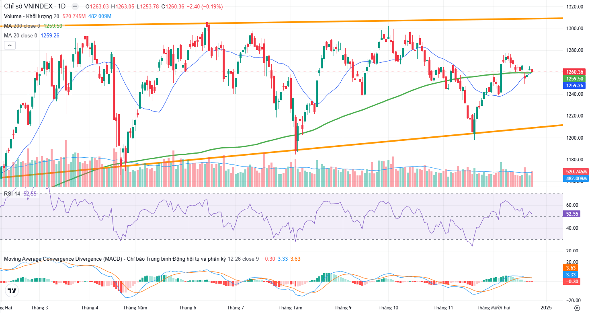Image resolution: width=590 pixels, height=313 pixels.
Task: Select the MA 200 close 0 legend
Action: tap(22, 26)
